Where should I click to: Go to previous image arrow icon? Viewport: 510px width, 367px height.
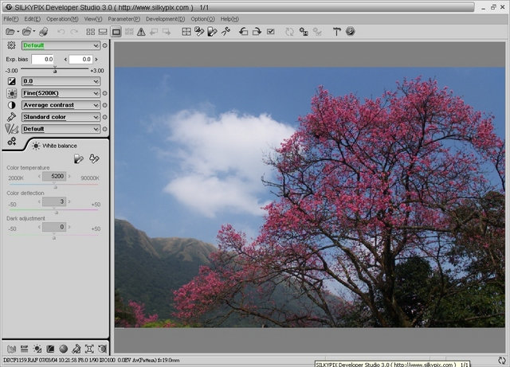154,32
